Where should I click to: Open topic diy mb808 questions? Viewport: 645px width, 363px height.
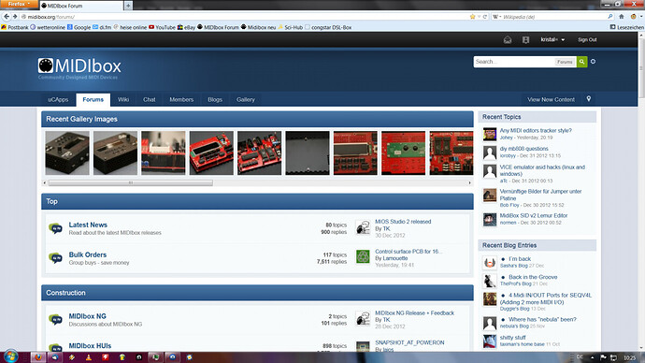[x=524, y=149]
